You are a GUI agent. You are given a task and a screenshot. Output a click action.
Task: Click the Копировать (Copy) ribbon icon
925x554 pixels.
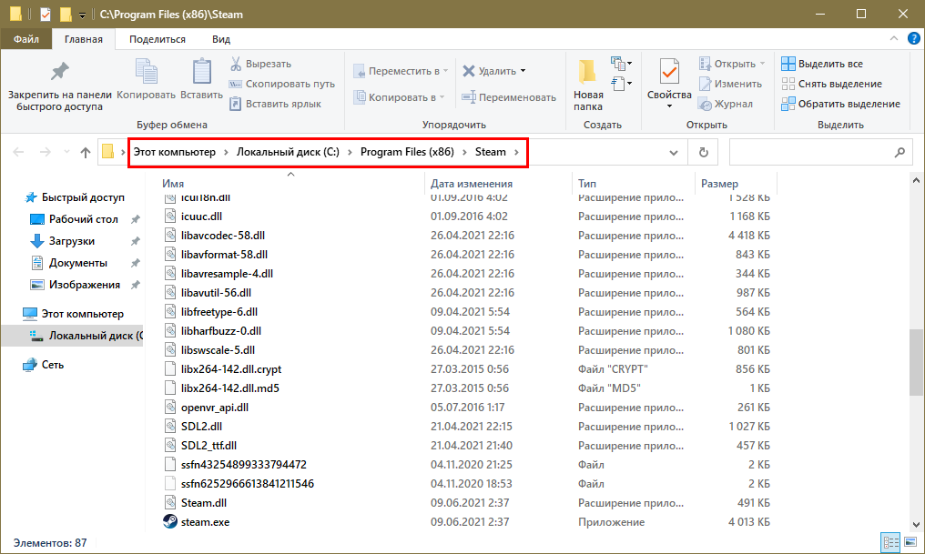[146, 72]
